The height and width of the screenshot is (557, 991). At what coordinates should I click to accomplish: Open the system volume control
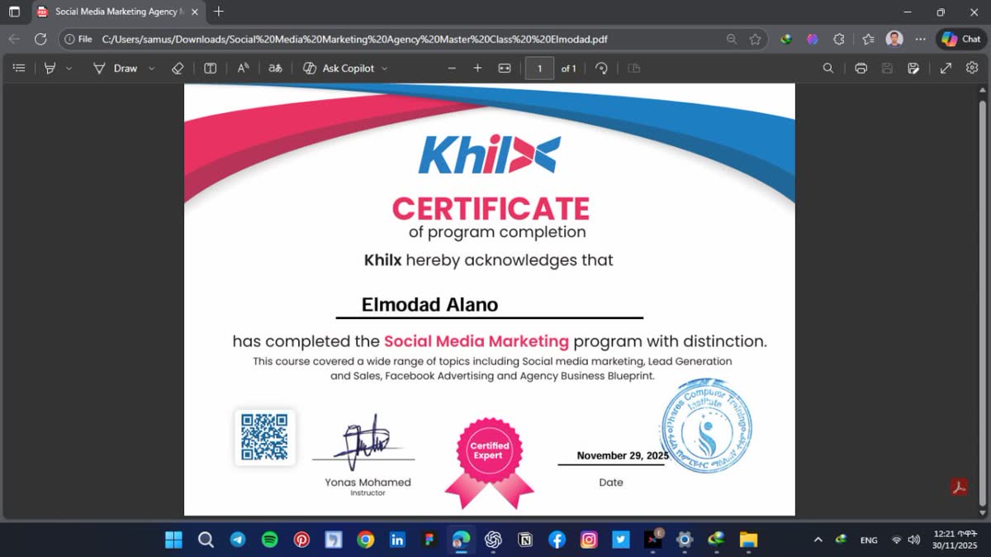pos(914,540)
